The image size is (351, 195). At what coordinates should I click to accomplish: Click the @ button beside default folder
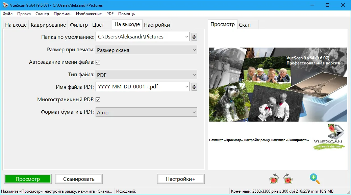194,37
